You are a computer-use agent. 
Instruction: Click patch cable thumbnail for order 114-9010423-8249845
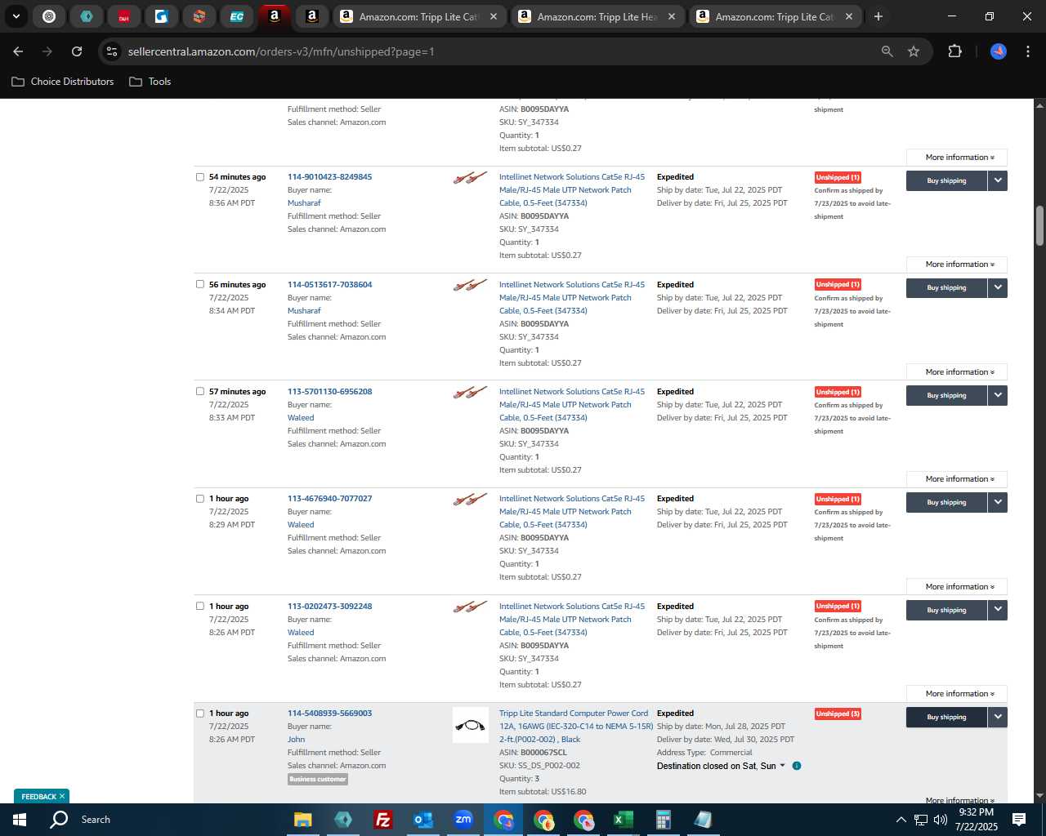(x=471, y=177)
